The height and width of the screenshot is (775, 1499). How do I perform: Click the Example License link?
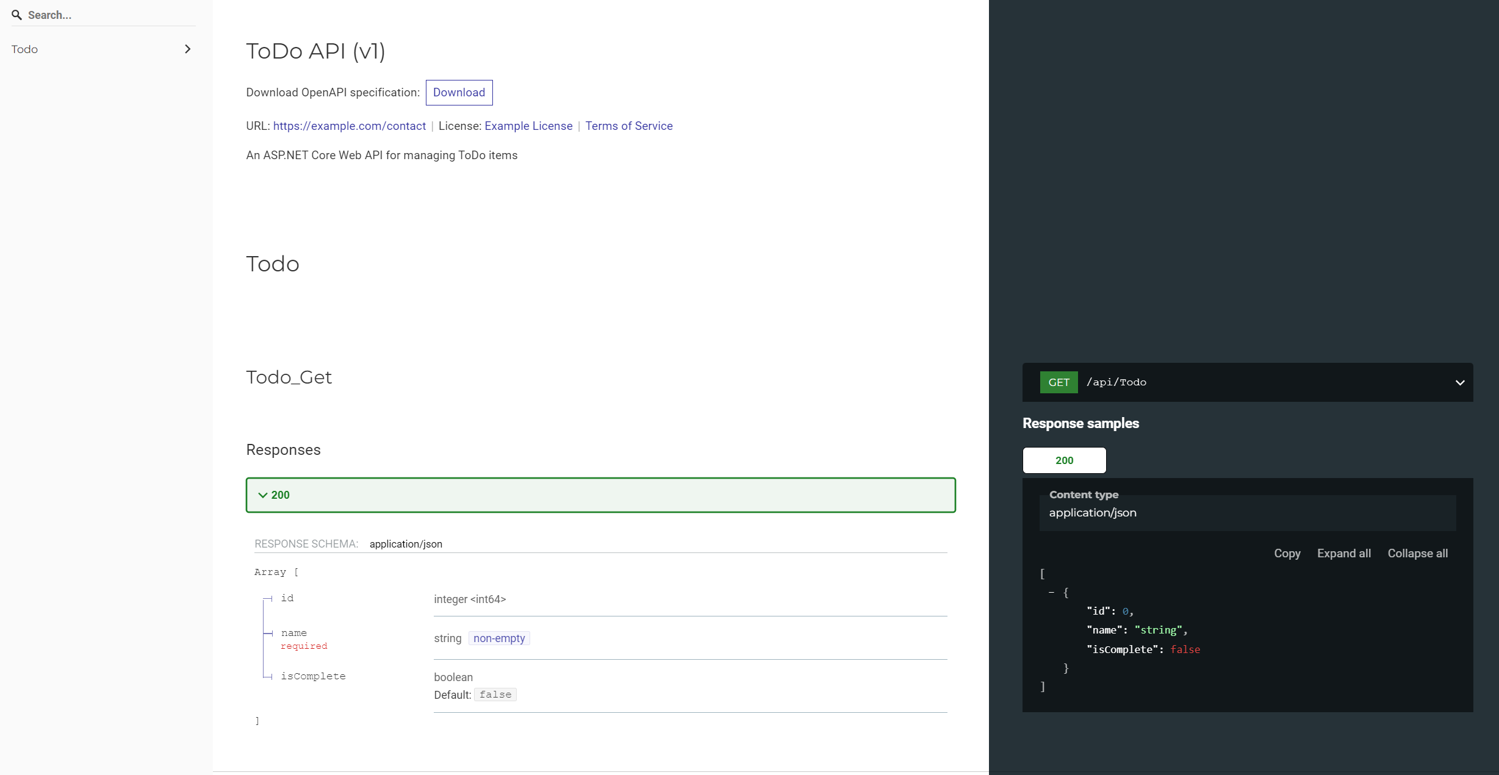coord(528,126)
